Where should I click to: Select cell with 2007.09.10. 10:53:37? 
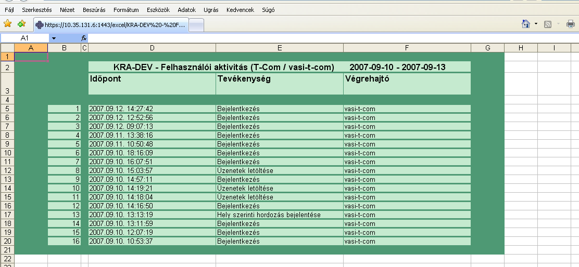pyautogui.click(x=152, y=241)
